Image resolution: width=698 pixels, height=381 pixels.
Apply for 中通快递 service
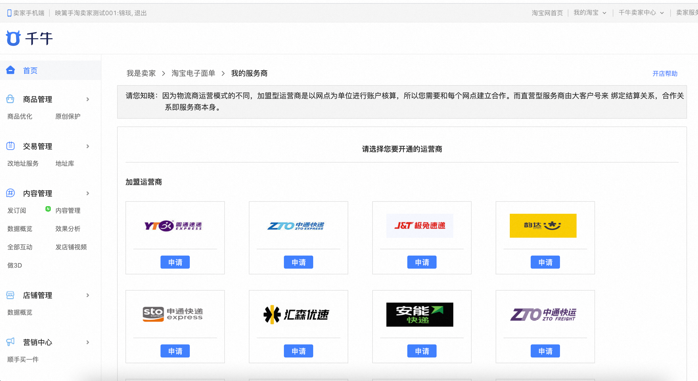point(299,262)
